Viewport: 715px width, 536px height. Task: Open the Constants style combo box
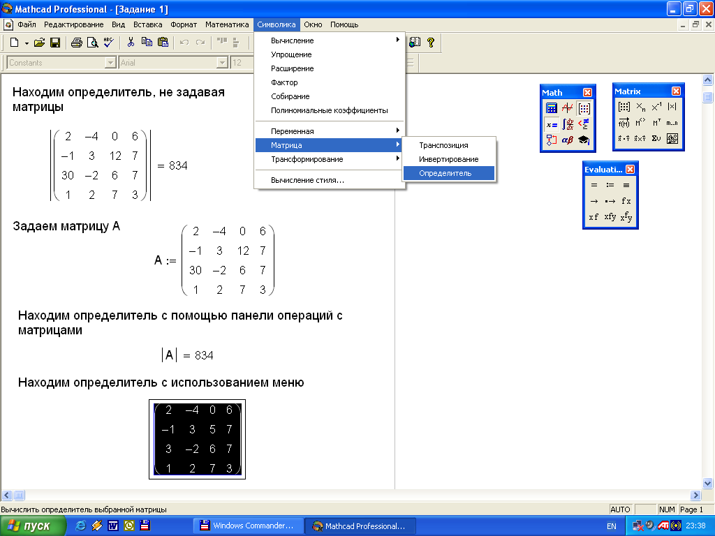(61, 62)
